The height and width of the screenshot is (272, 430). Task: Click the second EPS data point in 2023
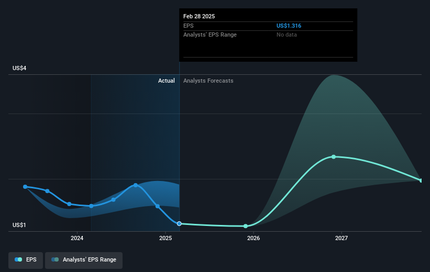[47, 191]
